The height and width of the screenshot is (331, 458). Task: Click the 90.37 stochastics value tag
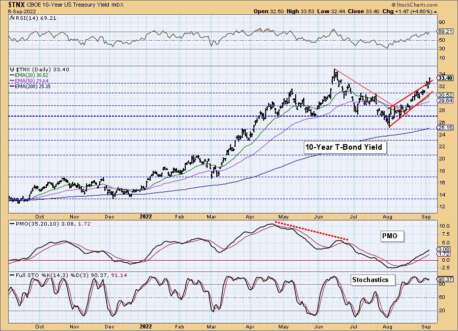click(445, 279)
